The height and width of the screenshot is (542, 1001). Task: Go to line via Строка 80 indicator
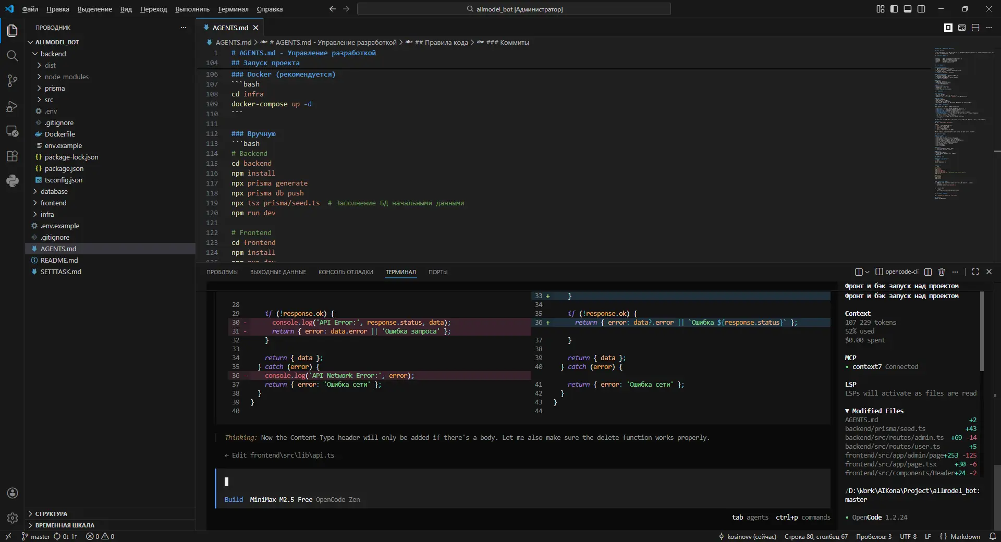816,536
